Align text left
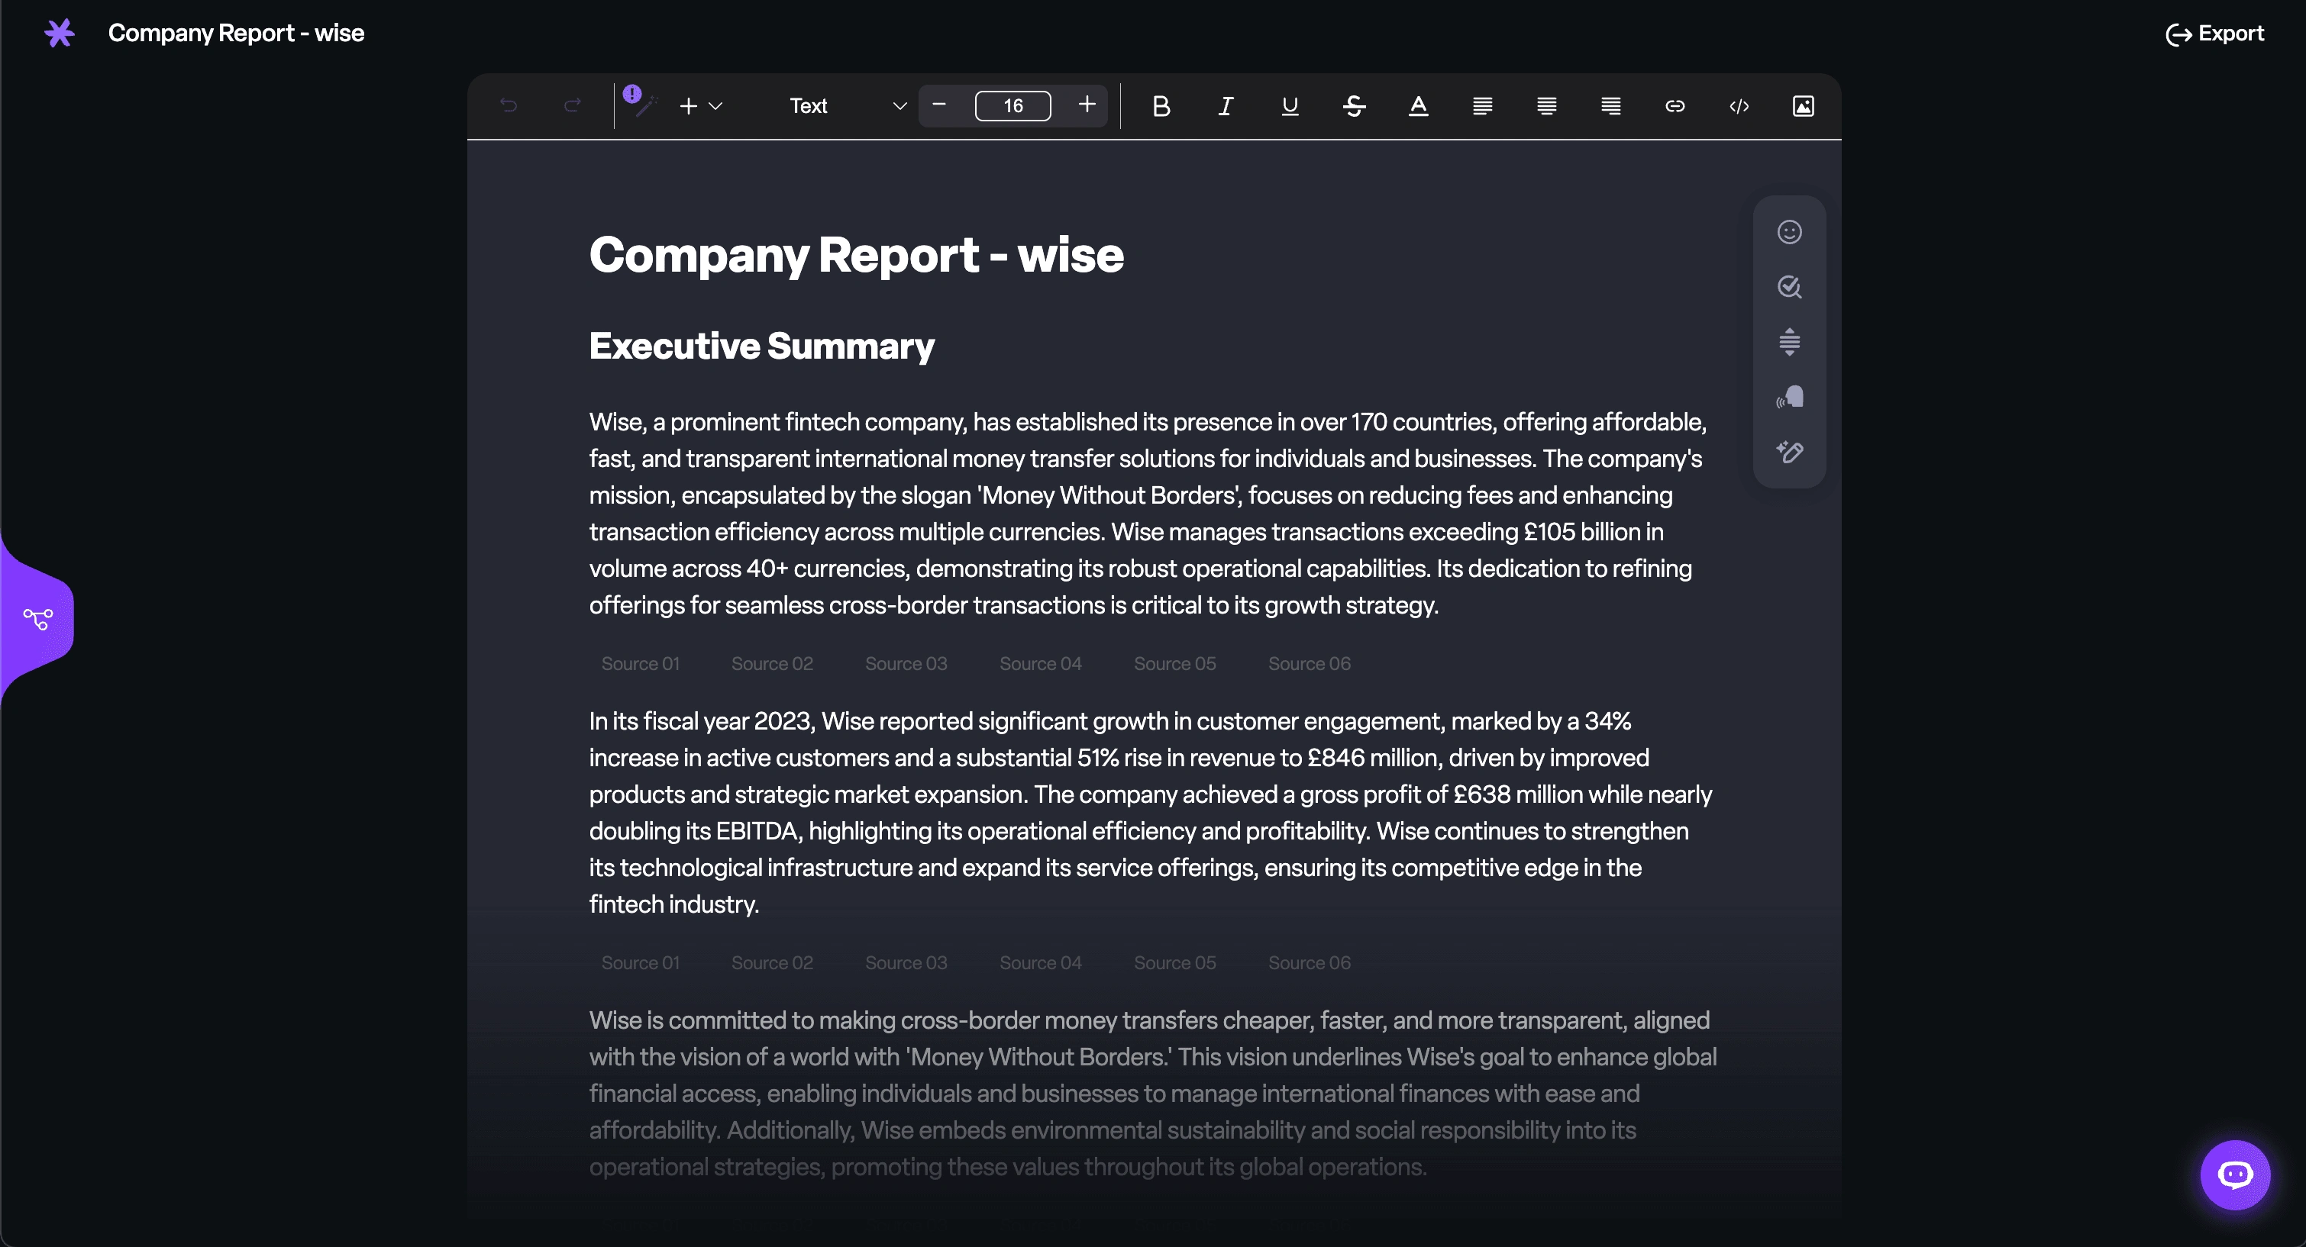2306x1247 pixels. click(1482, 106)
